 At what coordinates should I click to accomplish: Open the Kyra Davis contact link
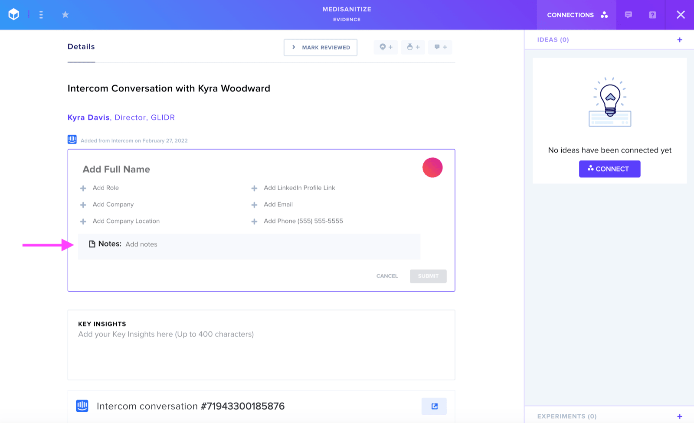[88, 117]
